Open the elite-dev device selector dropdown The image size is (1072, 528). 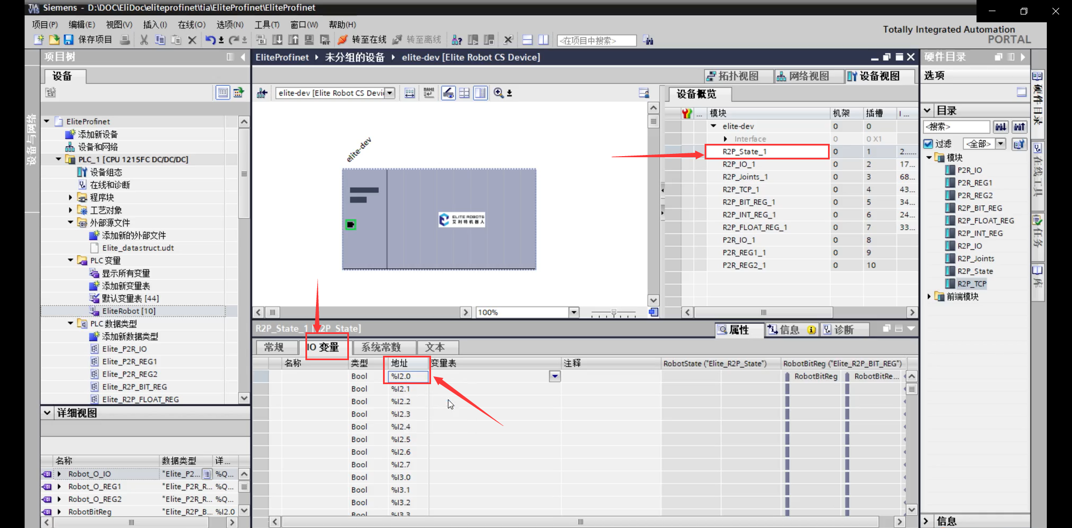tap(390, 93)
